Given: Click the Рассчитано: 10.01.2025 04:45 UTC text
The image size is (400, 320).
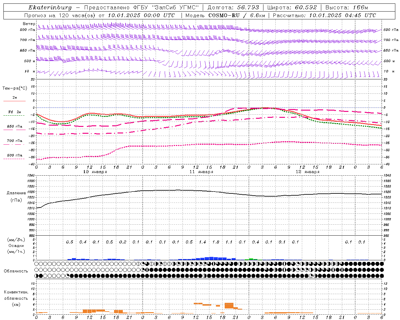Looking at the screenshot, I should tap(324, 15).
